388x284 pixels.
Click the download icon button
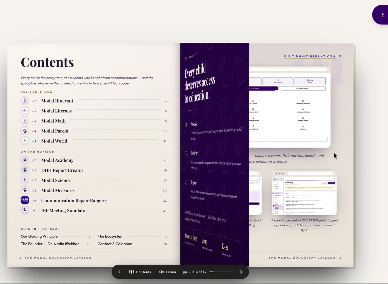point(382,15)
